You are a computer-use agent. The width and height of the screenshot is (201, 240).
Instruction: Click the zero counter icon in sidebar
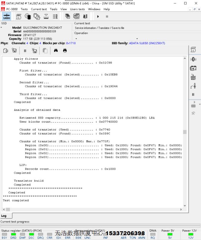pos(193,59)
